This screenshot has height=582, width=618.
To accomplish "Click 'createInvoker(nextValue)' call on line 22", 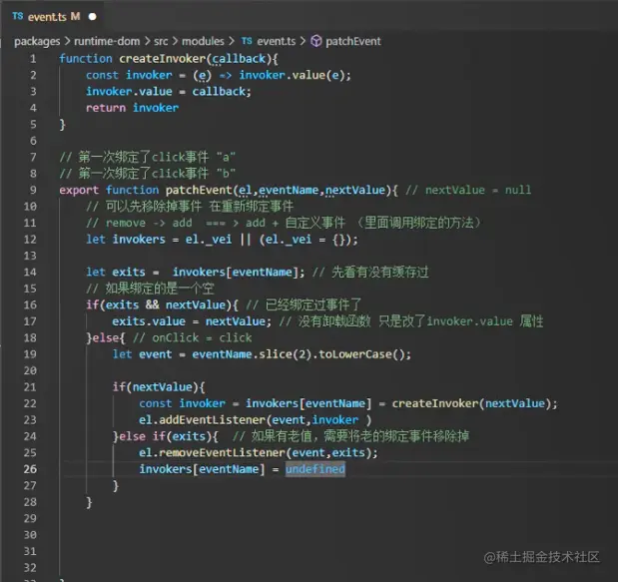I will point(472,403).
